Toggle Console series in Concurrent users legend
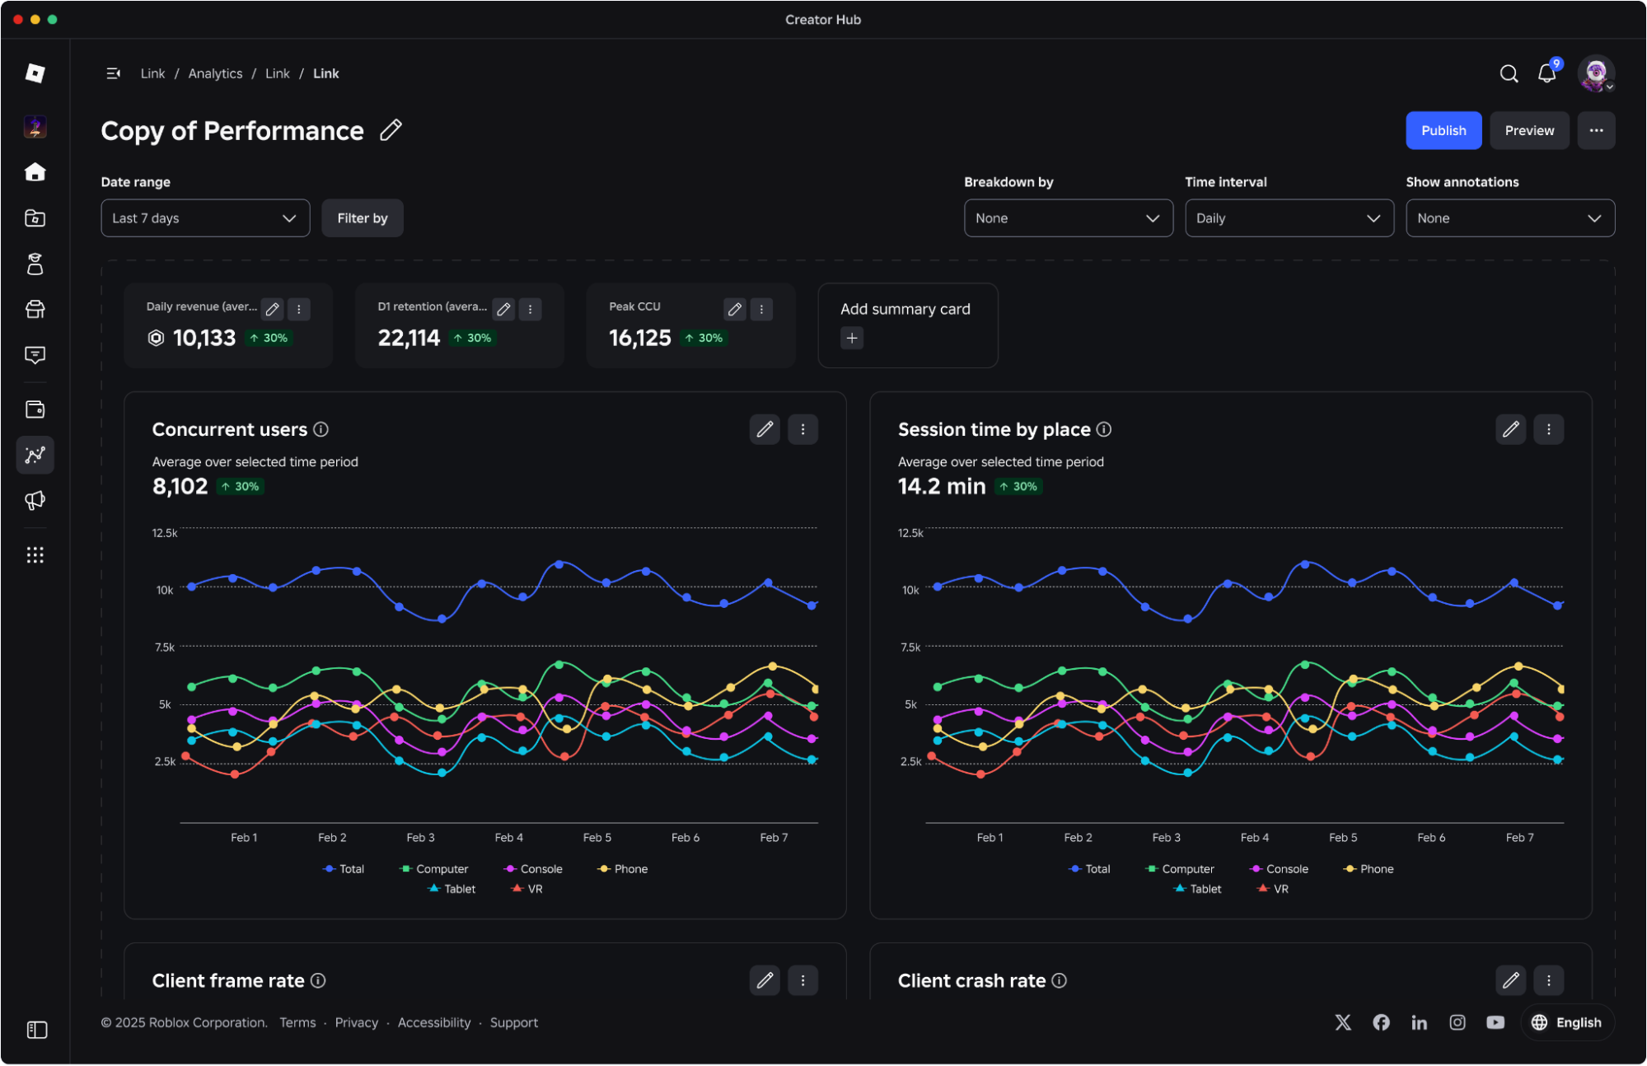Viewport: 1647px width, 1066px height. pos(533,869)
